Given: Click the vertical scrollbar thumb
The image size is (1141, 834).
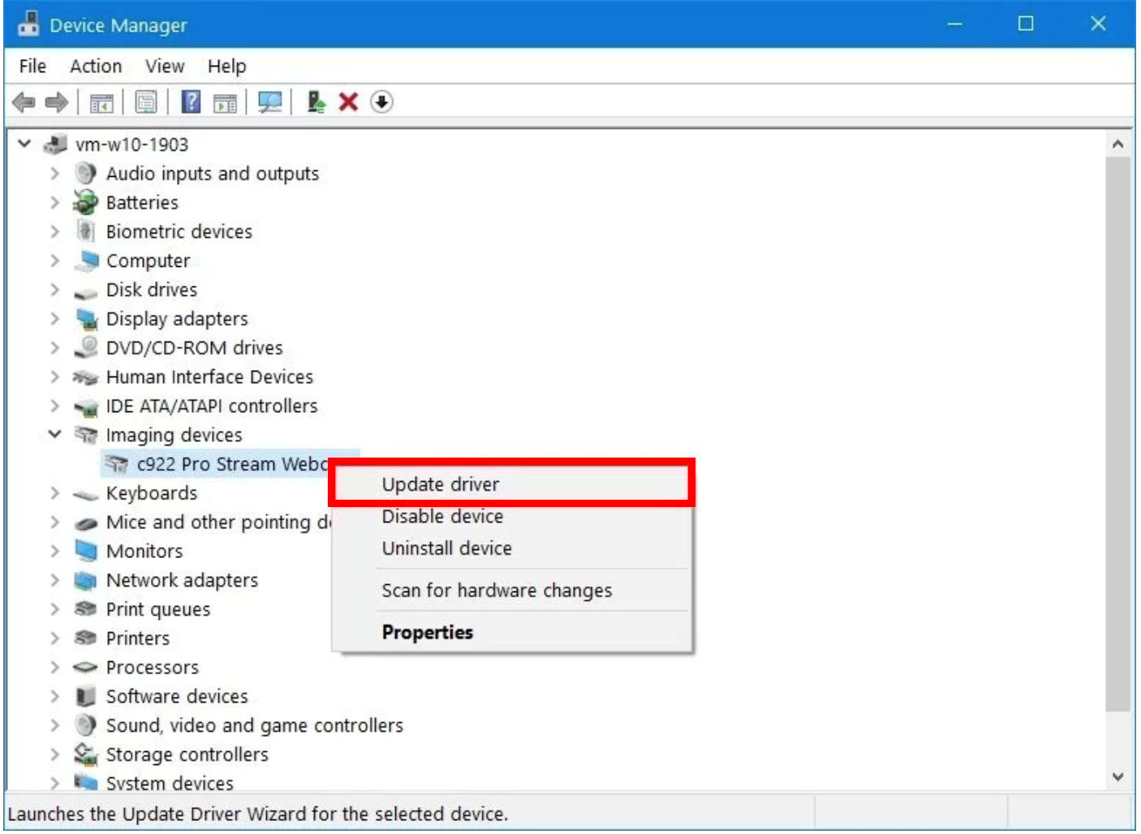Looking at the screenshot, I should tap(1118, 434).
